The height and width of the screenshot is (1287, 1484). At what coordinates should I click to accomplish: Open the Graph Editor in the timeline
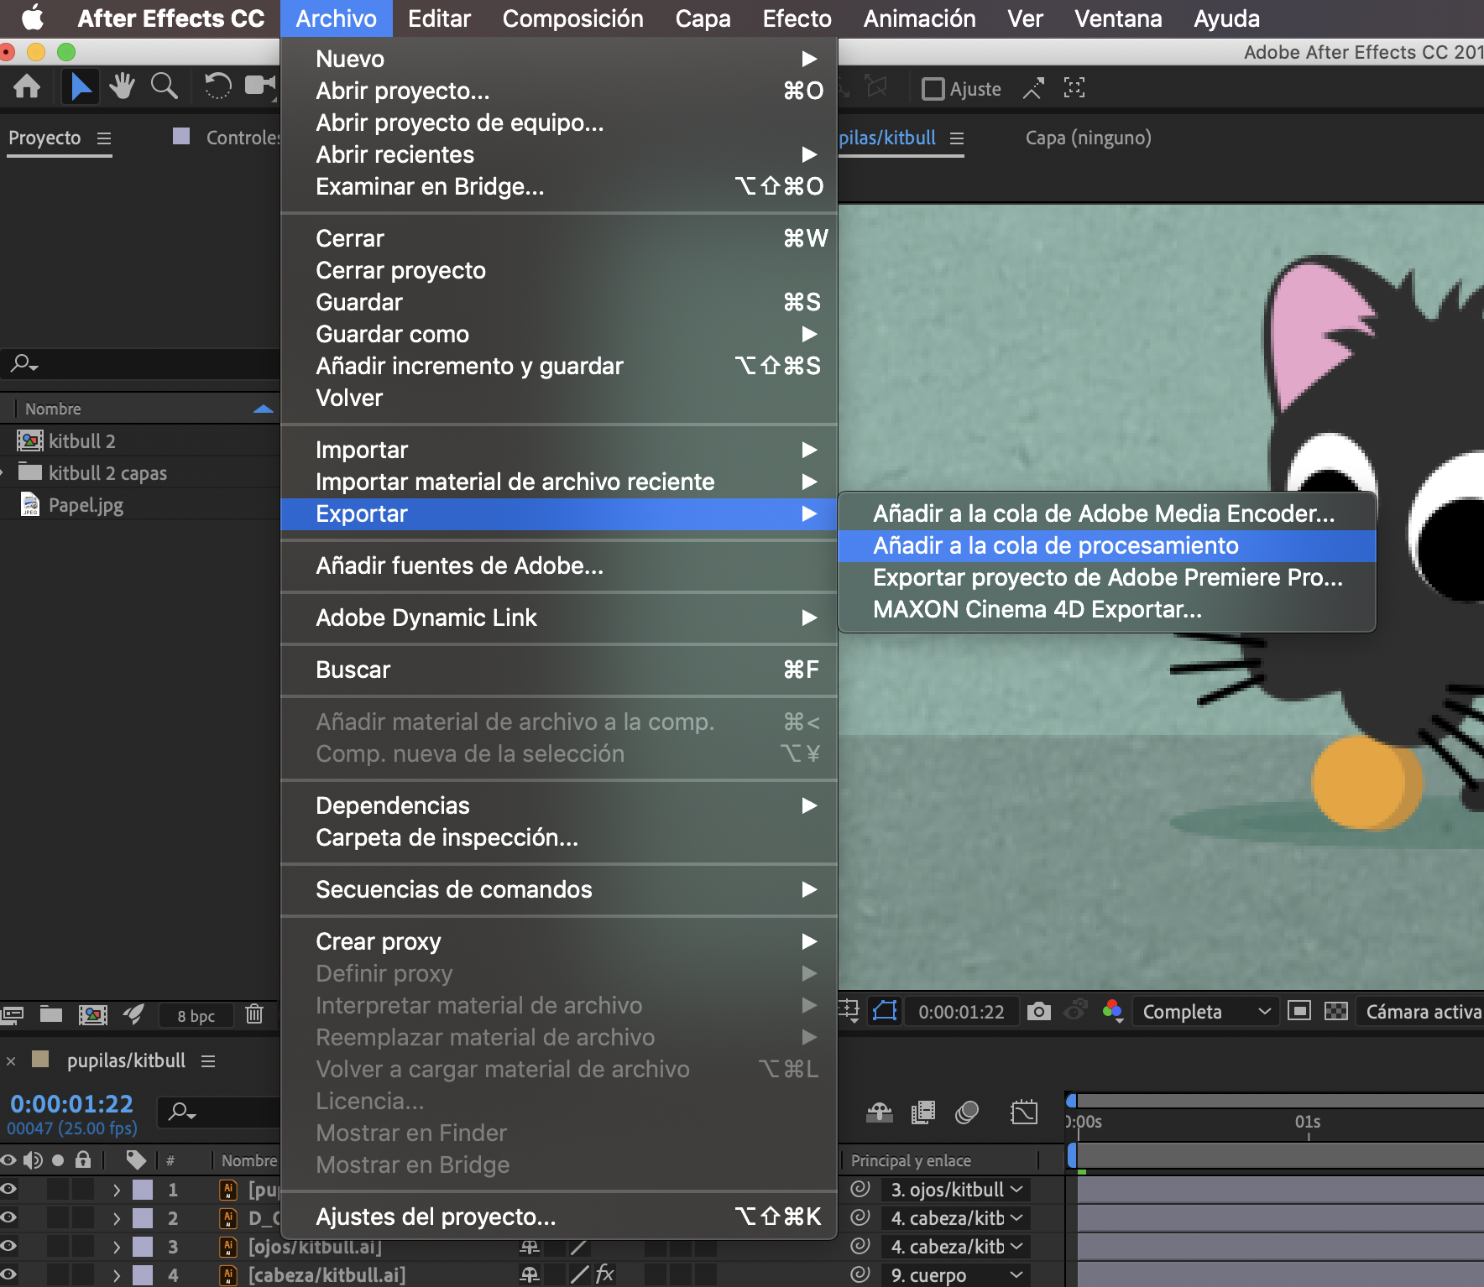[1026, 1112]
